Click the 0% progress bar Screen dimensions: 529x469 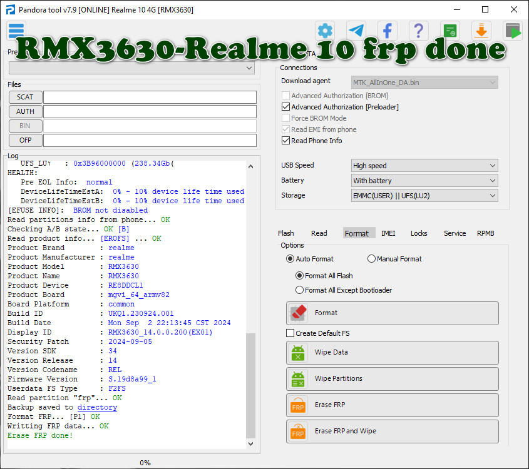click(x=145, y=463)
